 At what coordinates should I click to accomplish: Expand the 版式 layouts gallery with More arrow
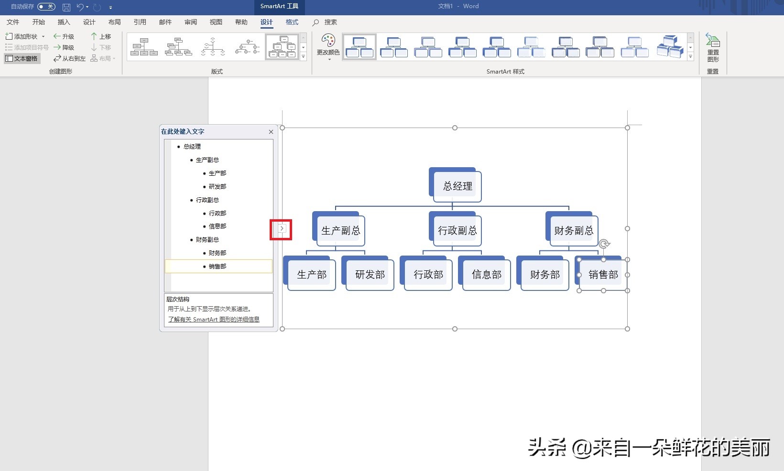[x=303, y=56]
